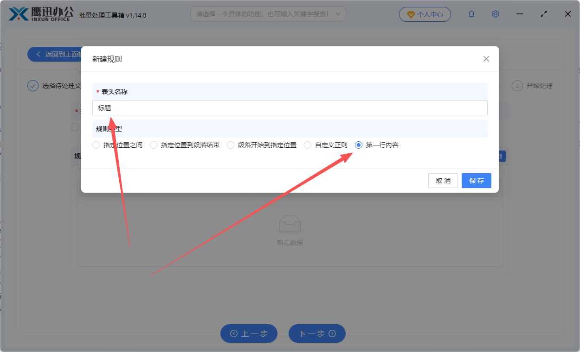This screenshot has height=352, width=580.
Task: Open the function search dropdown
Action: 268,14
